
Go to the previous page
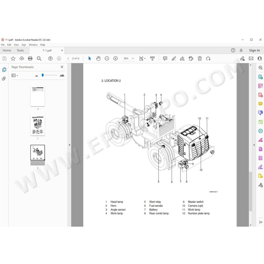50,58
